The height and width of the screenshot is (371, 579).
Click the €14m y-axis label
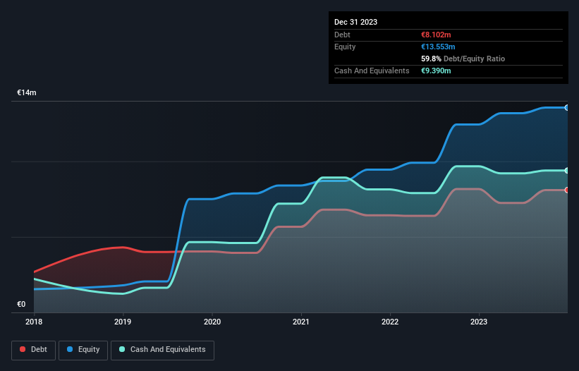27,92
